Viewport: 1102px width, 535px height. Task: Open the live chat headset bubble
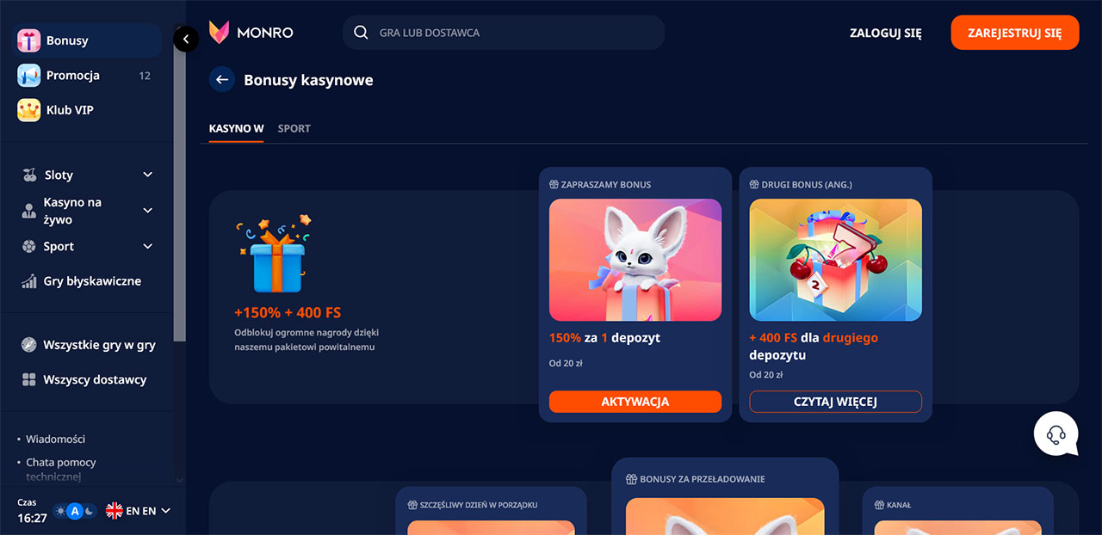point(1056,434)
